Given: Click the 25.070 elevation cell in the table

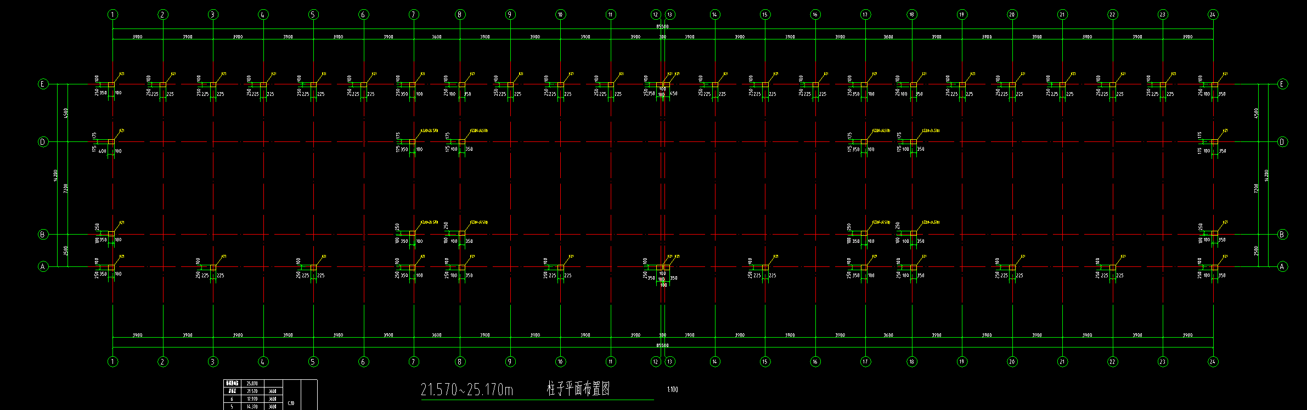Looking at the screenshot, I should click(x=252, y=384).
